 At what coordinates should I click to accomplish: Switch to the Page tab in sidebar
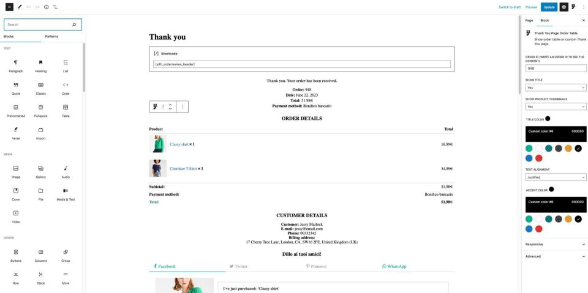pos(529,20)
